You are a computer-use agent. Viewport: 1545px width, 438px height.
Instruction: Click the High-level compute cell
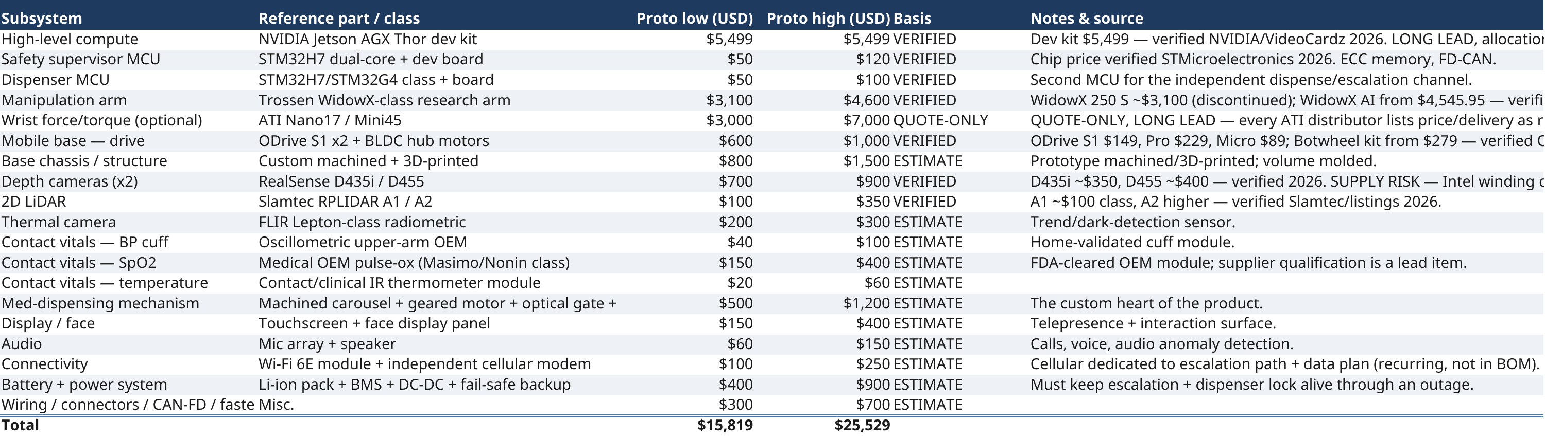pyautogui.click(x=70, y=39)
